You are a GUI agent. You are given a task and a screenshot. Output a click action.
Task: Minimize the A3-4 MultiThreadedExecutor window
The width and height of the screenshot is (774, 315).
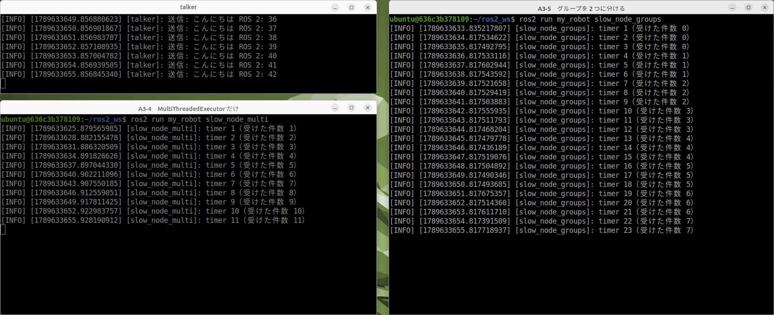point(335,108)
